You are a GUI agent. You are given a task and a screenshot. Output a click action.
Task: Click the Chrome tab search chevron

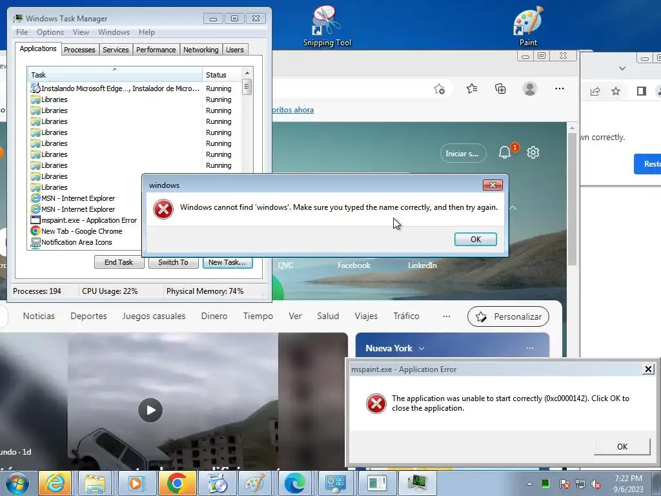[x=622, y=68]
